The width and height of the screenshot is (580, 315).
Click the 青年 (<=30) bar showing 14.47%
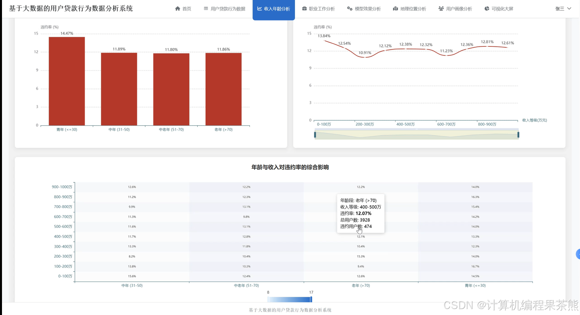click(67, 81)
